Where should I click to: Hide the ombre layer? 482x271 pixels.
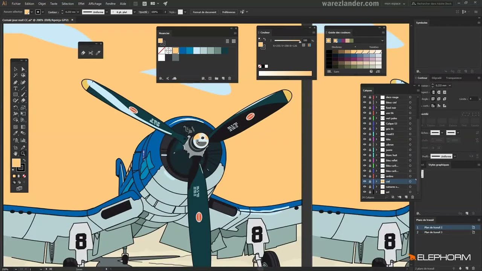coord(364,176)
